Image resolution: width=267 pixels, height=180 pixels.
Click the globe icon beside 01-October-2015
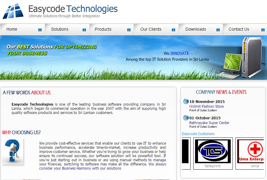coord(186,118)
